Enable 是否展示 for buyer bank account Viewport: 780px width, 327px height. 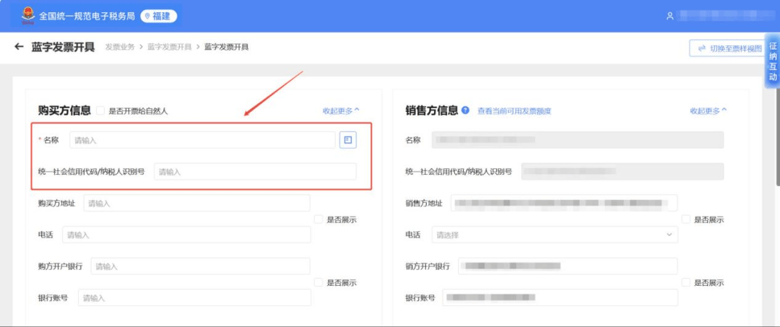point(318,282)
